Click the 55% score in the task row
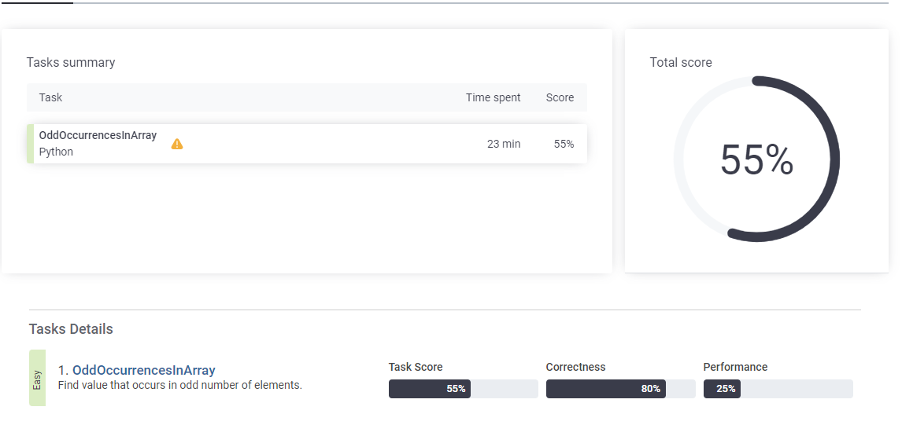Screen dimensions: 902x425 pos(564,145)
